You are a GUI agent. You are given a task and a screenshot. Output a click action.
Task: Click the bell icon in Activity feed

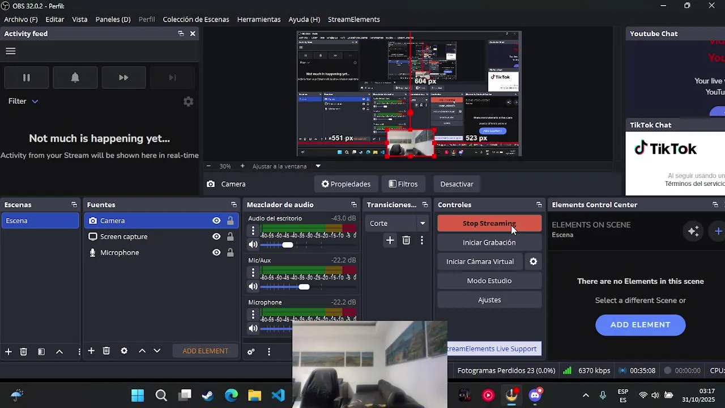75,78
